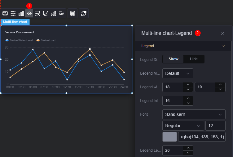Open the stacked bar series icon
Screen dimensions: 233x157
[x=53, y=13]
